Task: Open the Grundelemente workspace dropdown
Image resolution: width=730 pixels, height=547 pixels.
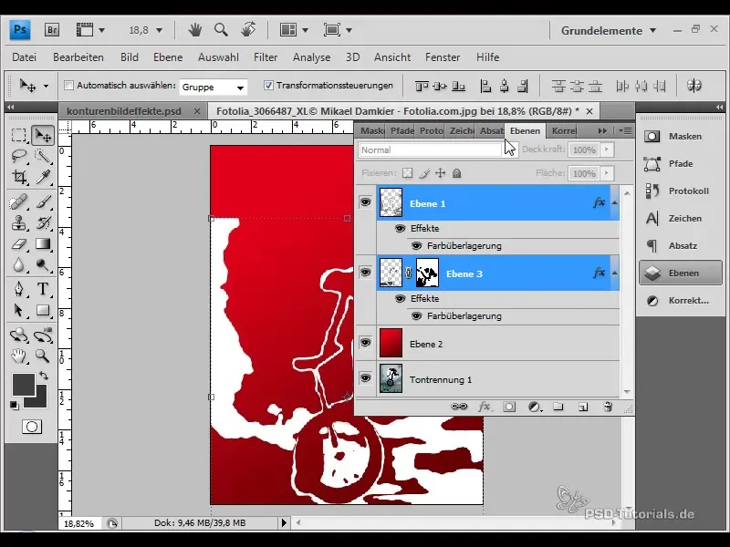Action: click(x=609, y=31)
